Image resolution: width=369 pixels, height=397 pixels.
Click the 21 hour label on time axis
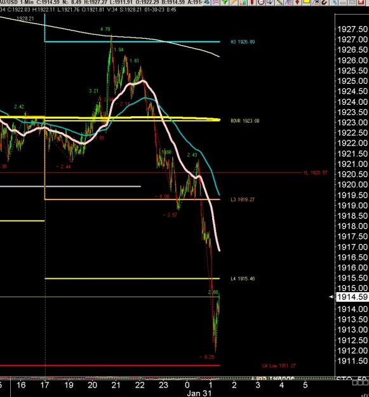point(116,385)
